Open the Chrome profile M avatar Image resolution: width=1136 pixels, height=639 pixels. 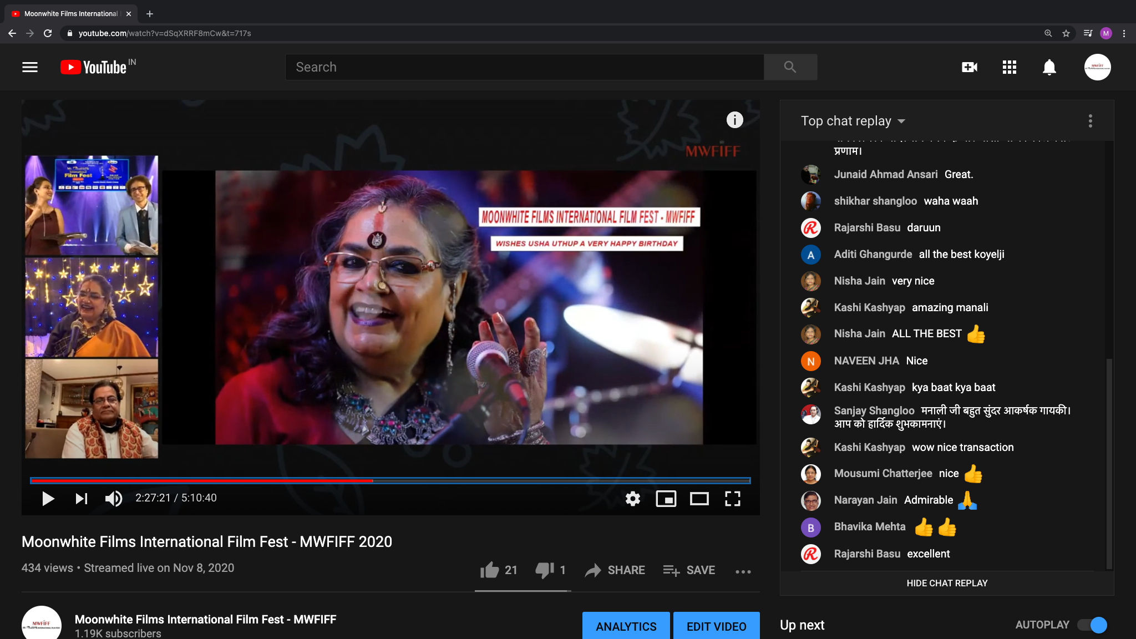coord(1106,33)
